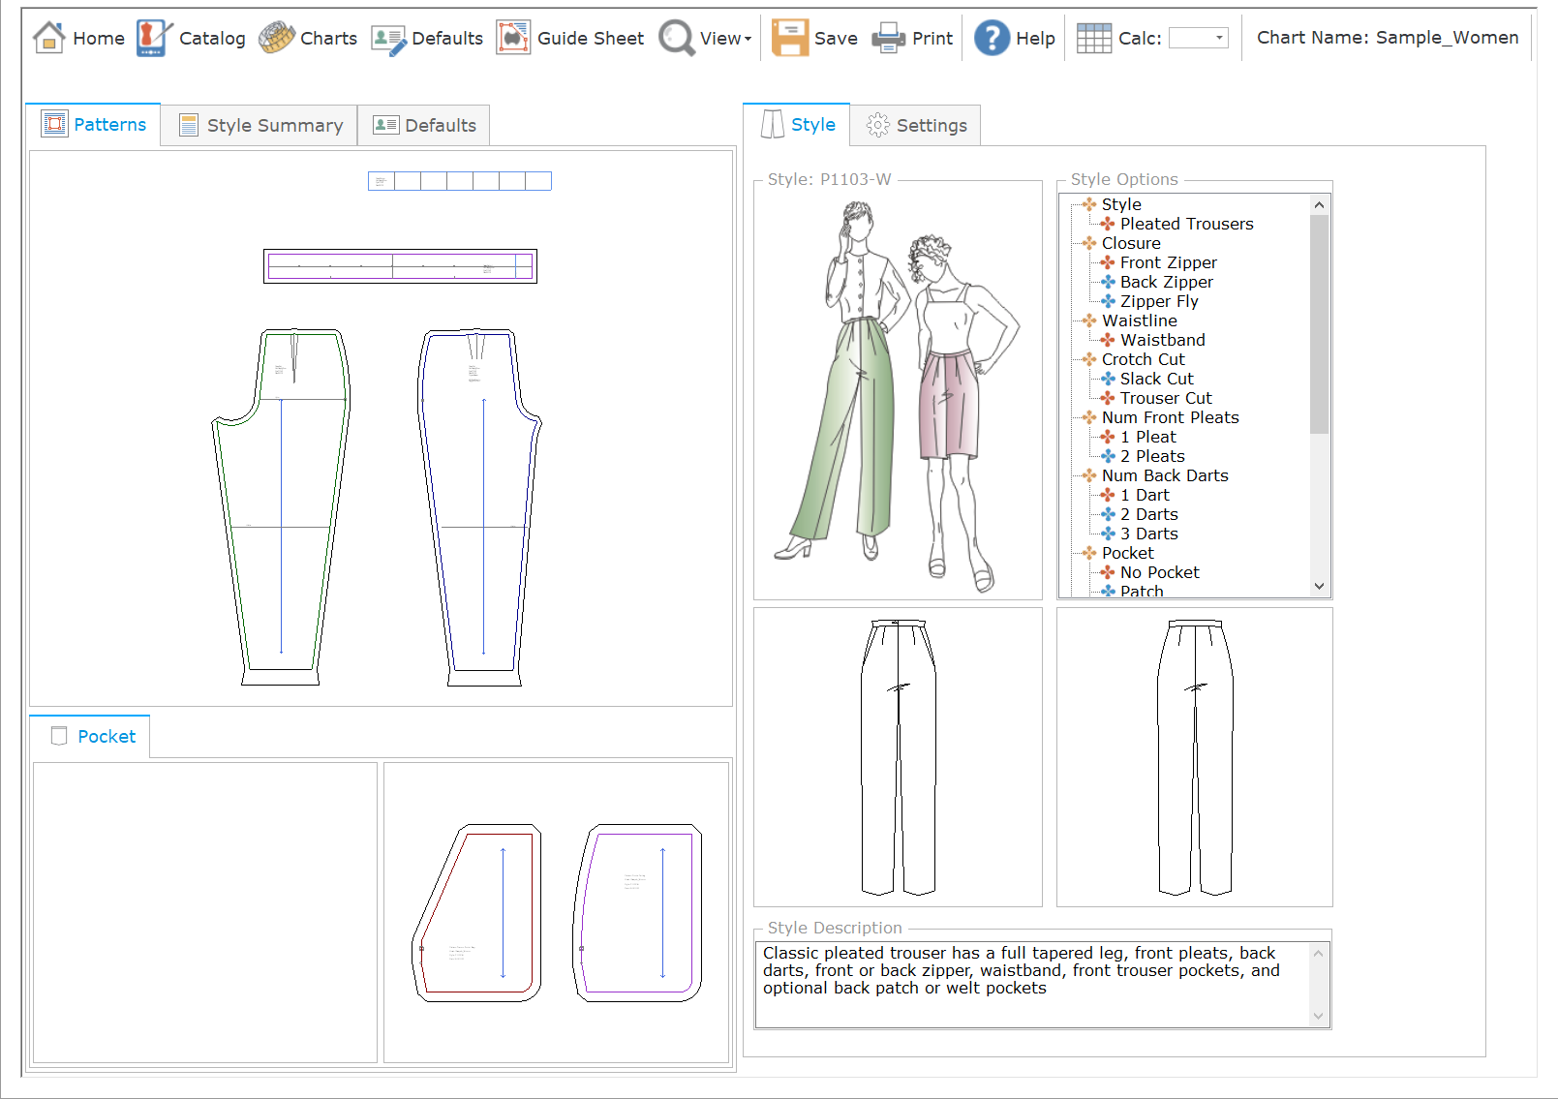Click the Home house icon

pyautogui.click(x=48, y=38)
